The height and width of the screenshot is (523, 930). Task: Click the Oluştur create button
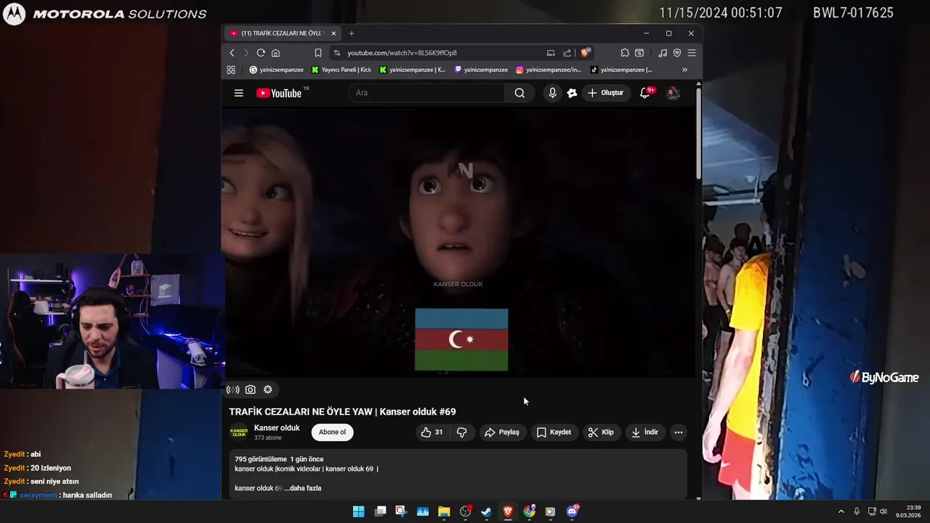click(606, 93)
